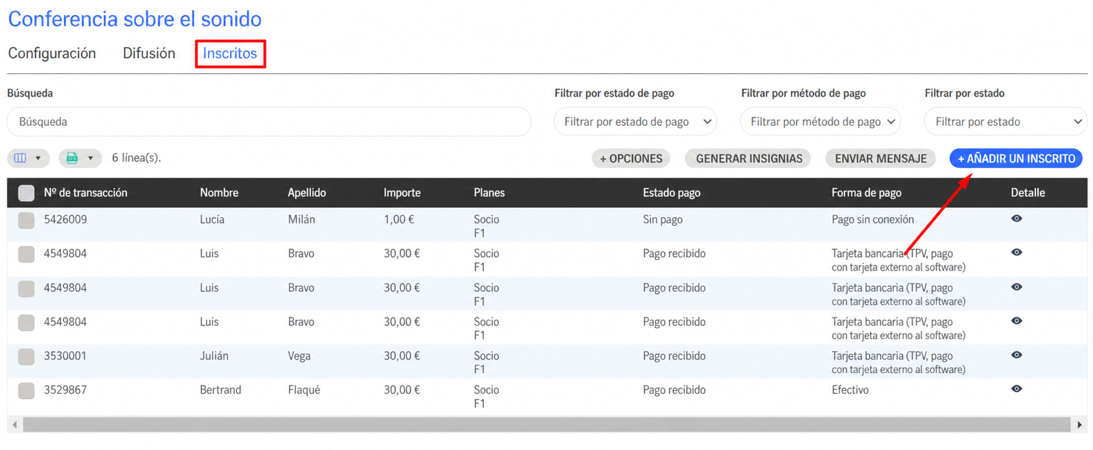Click the 'Conferencia sobre el sonido' title
Viewport: 1093px width, 450px height.
[135, 19]
